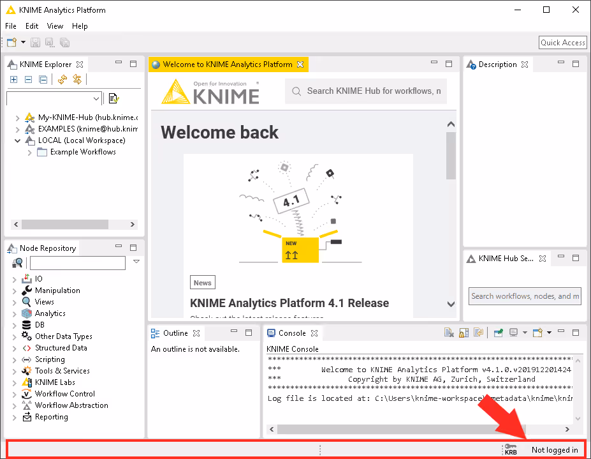Click the News label button

pyautogui.click(x=202, y=282)
